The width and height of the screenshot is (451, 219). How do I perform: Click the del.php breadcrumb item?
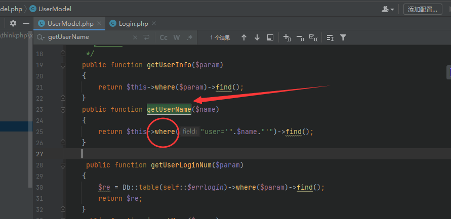coord(11,9)
